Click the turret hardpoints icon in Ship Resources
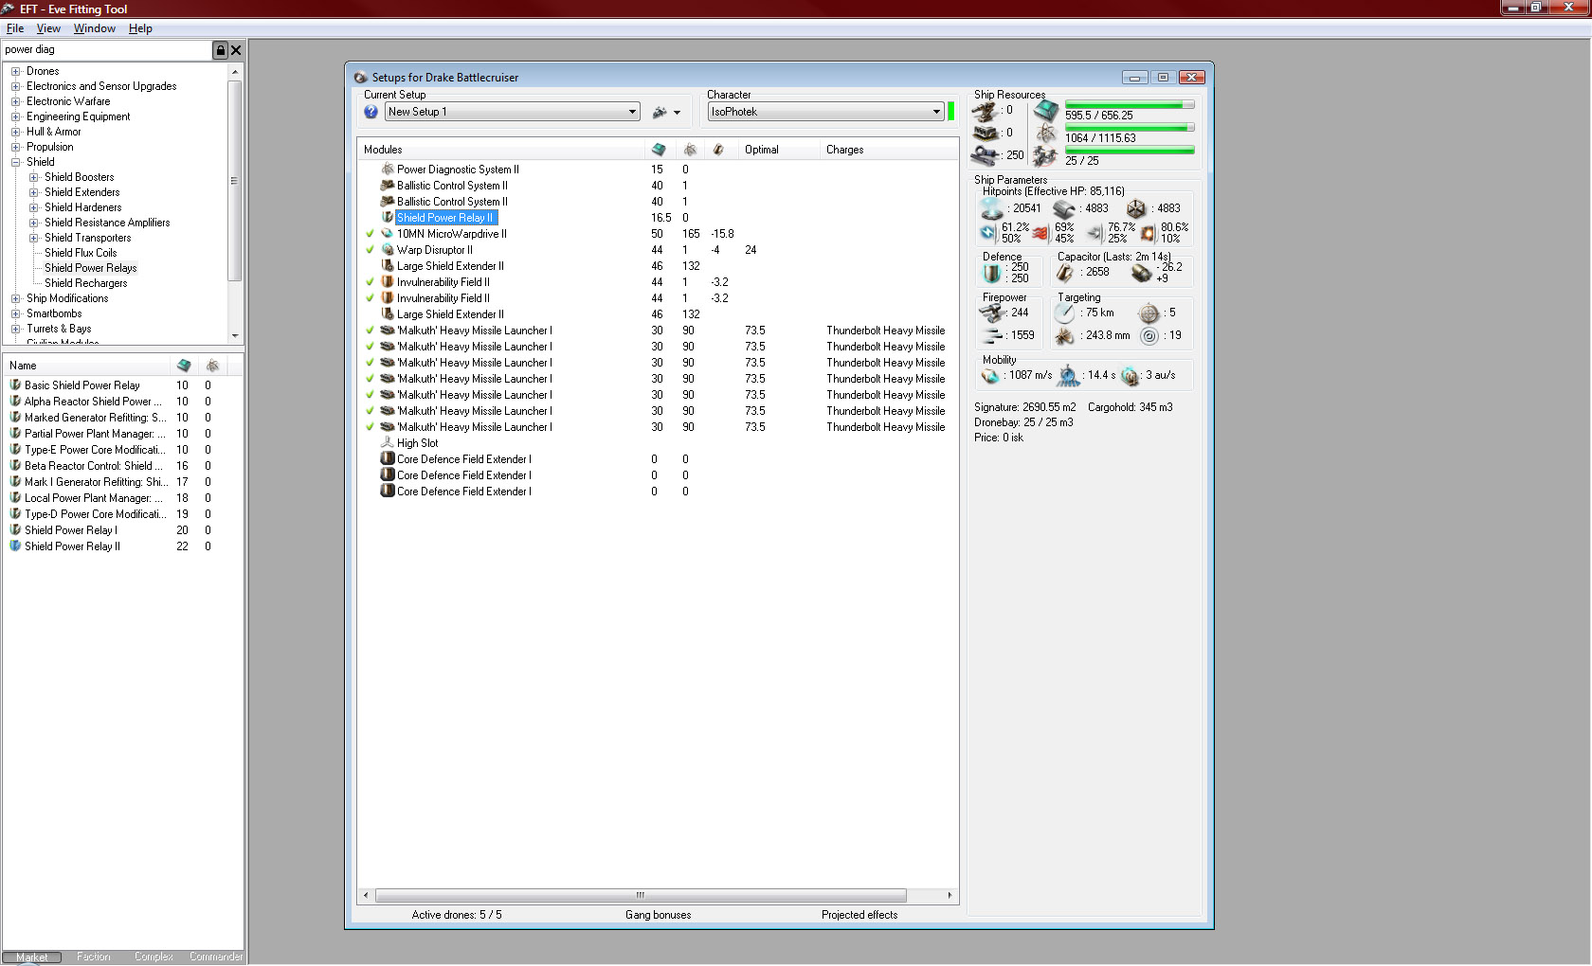The image size is (1592, 966). [x=986, y=111]
